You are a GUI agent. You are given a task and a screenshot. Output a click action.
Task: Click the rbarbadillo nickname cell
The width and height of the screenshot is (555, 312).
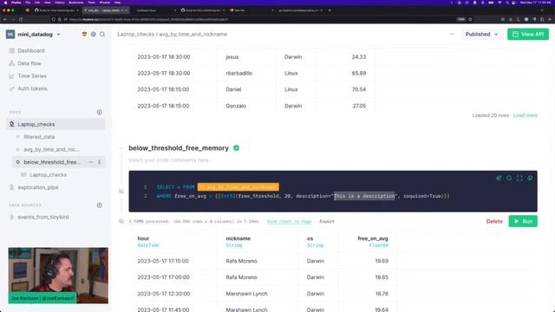click(x=239, y=73)
